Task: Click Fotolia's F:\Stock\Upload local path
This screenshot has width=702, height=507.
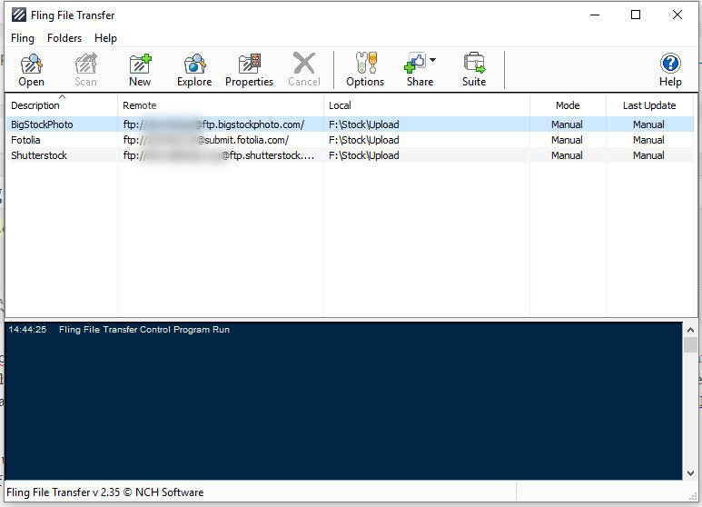Action: [363, 140]
